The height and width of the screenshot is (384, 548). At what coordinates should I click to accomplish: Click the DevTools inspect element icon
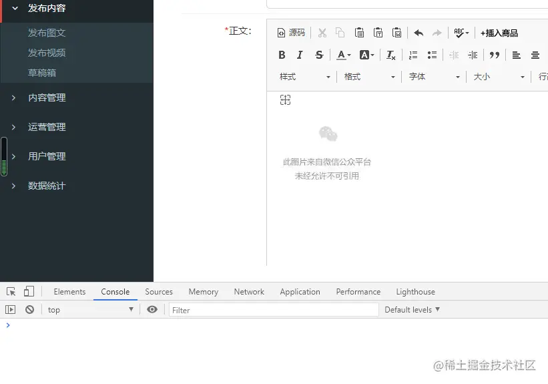point(11,291)
